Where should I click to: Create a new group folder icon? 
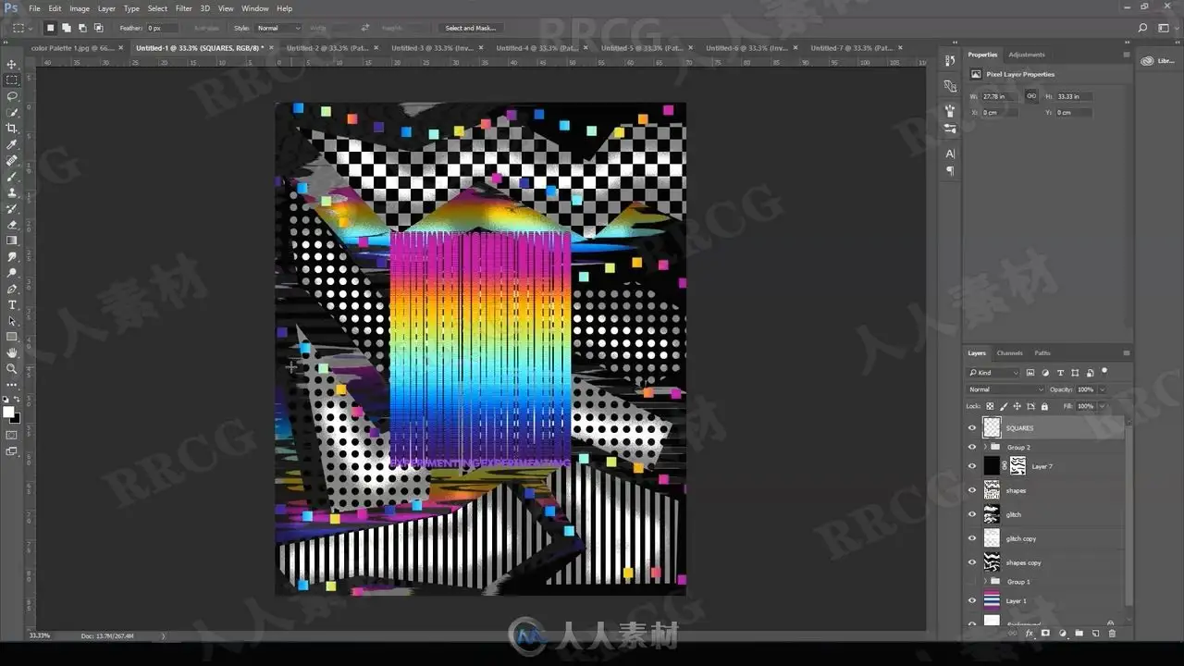tap(1079, 634)
